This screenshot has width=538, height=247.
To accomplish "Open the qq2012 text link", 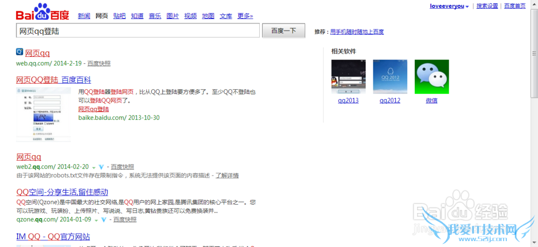I will click(390, 101).
